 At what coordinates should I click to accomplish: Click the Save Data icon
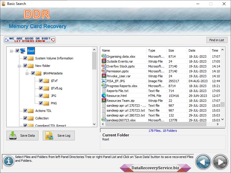[x=13, y=136]
